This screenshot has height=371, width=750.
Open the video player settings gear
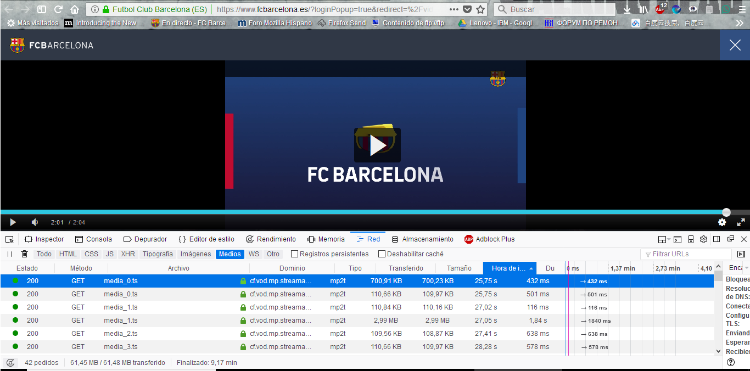point(722,222)
